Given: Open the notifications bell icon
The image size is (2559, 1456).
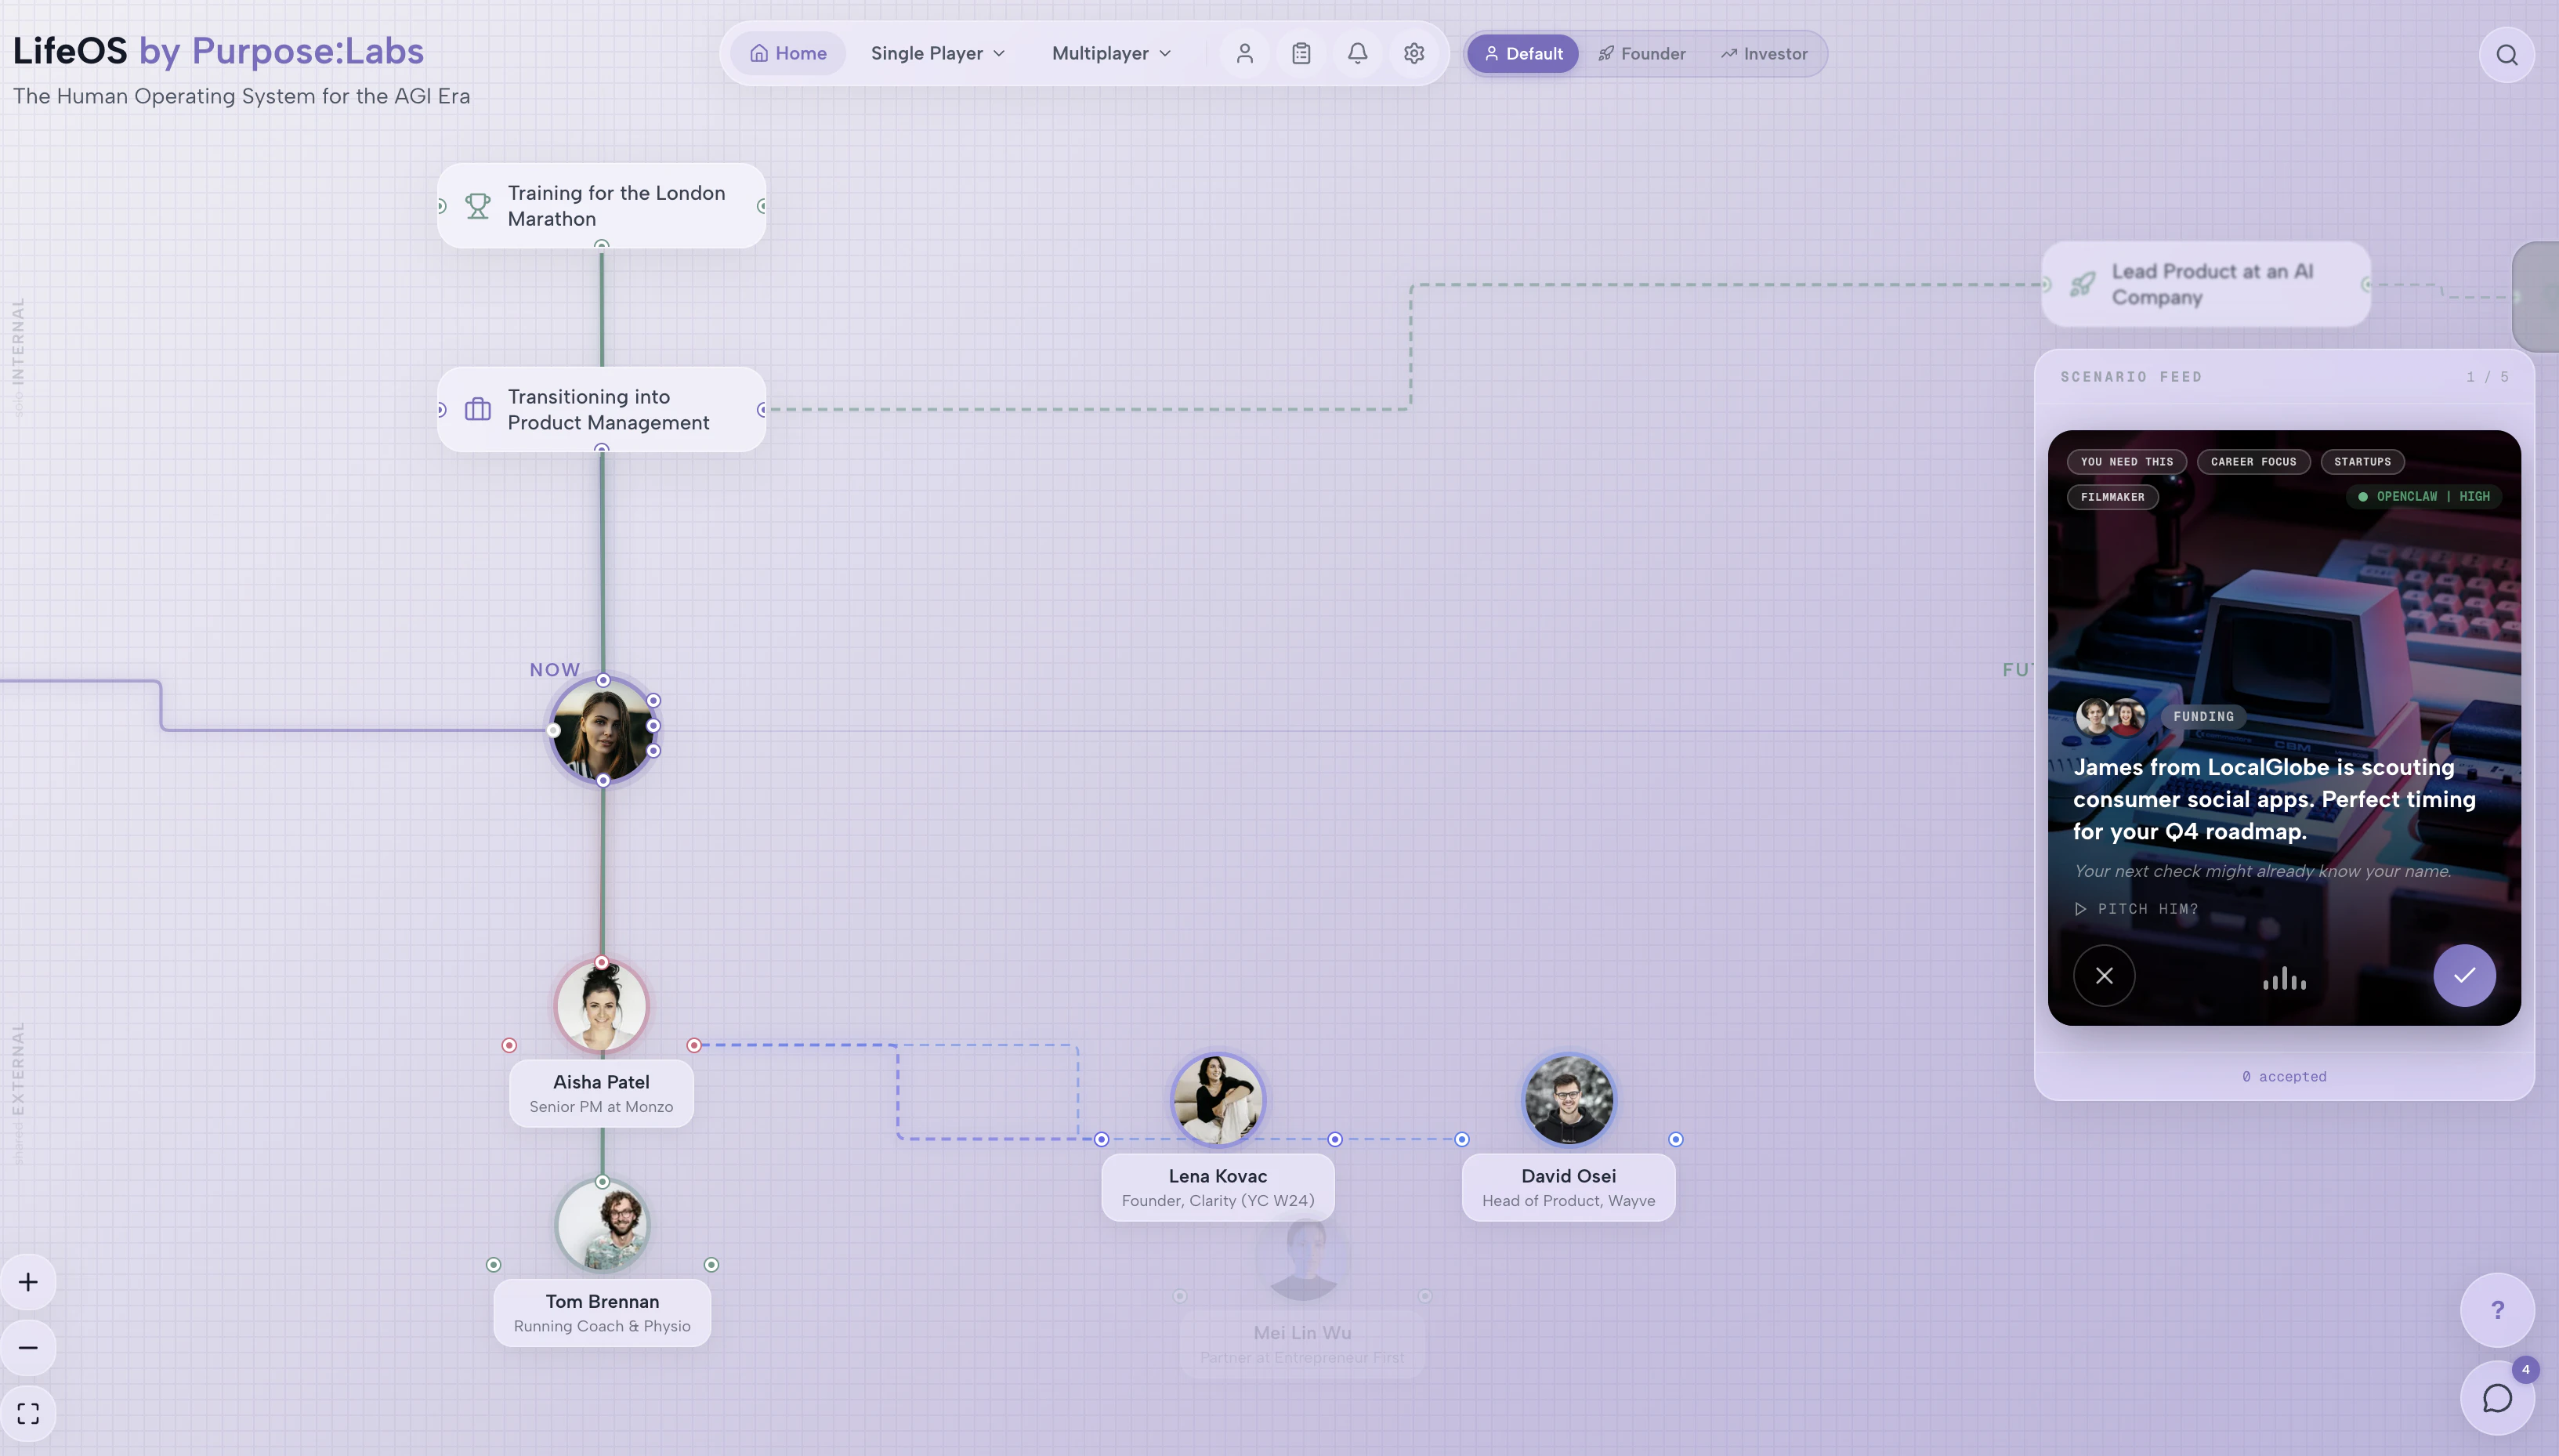Looking at the screenshot, I should pos(1358,53).
